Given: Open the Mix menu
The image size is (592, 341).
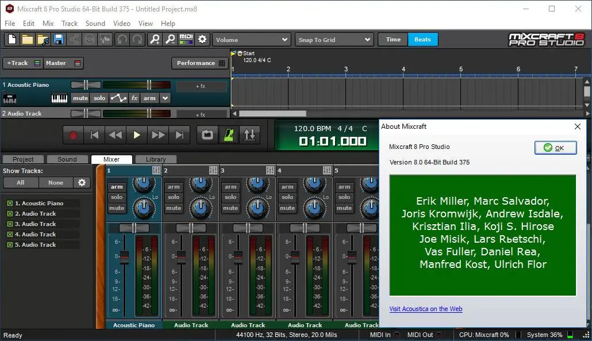Looking at the screenshot, I should [x=48, y=24].
